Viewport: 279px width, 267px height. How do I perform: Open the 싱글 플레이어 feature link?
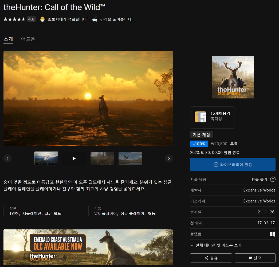[132, 213]
